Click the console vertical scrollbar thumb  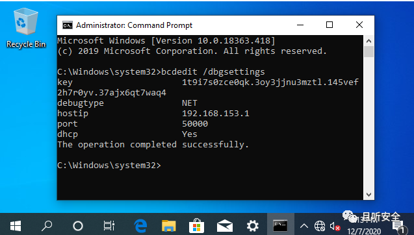point(369,52)
